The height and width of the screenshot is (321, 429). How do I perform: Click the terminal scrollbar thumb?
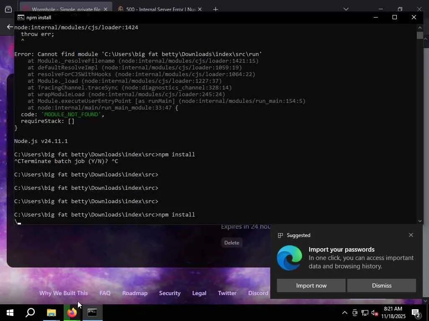420,35
